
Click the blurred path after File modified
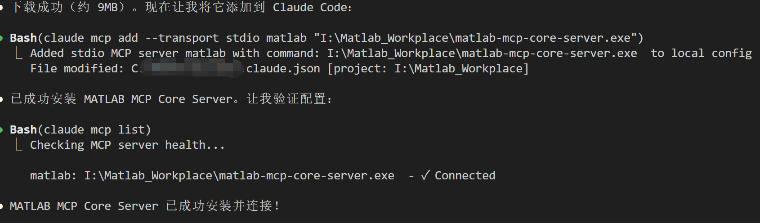pos(191,68)
